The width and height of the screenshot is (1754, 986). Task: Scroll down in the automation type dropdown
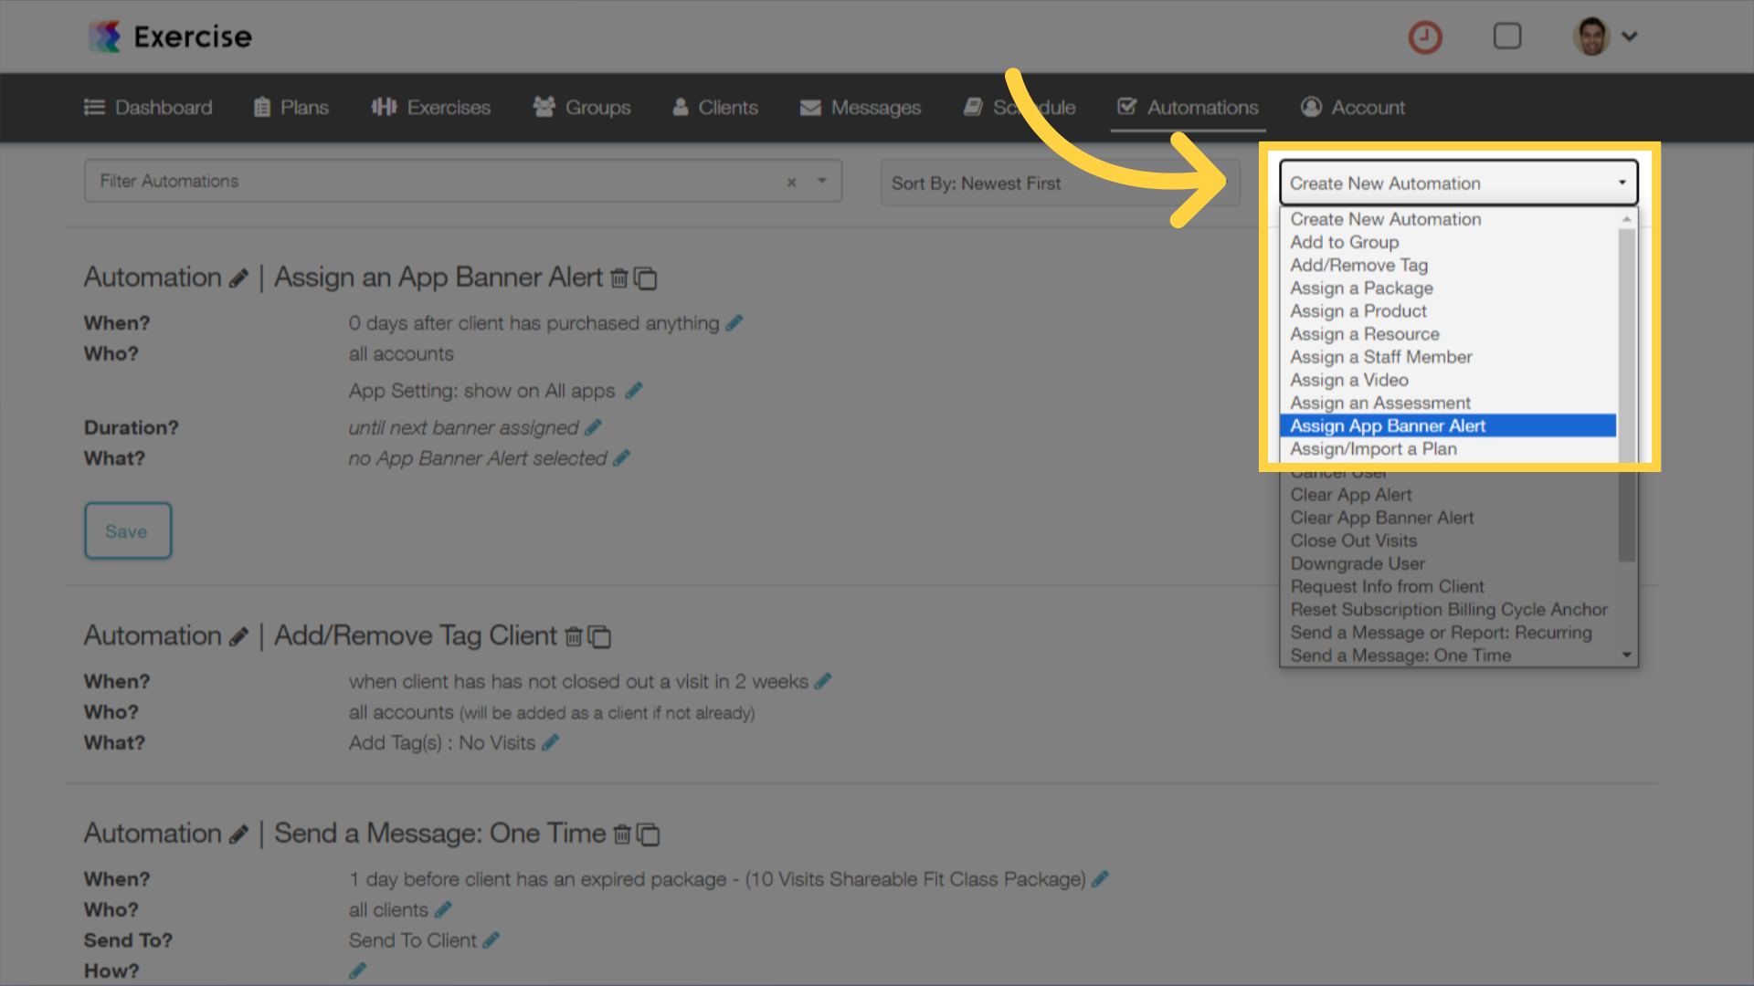tap(1626, 655)
